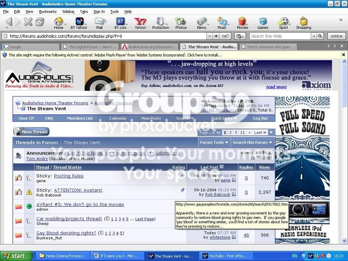Viewport: 348px width, 261px height.
Task: Click the Refresh page icon
Action: (x=39, y=22)
